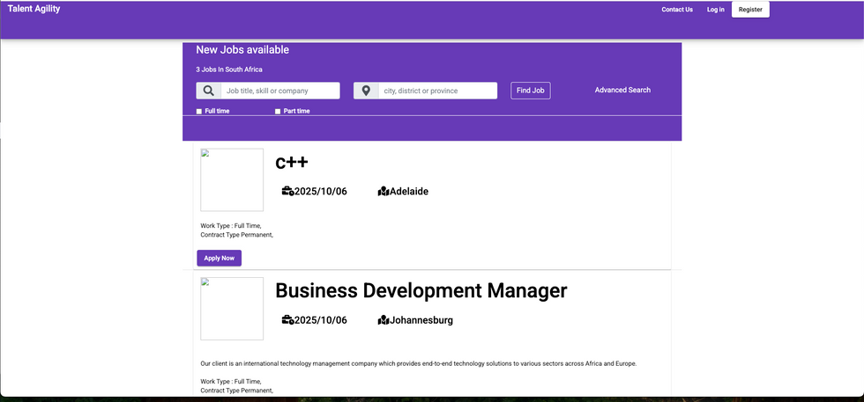Image resolution: width=864 pixels, height=402 pixels.
Task: Click the magnifying glass search icon
Action: 208,91
